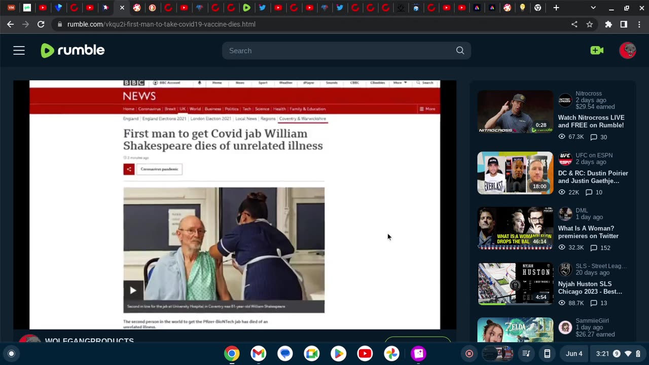
Task: Open the Rumble hamburger menu
Action: (19, 50)
